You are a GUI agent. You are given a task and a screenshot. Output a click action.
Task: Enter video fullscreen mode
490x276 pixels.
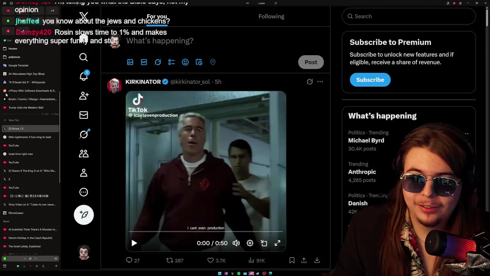tap(278, 243)
